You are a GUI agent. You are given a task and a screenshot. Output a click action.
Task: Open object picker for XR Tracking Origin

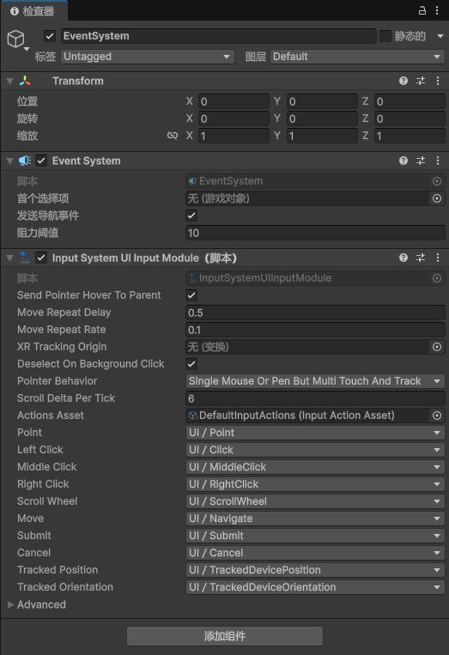pyautogui.click(x=437, y=347)
